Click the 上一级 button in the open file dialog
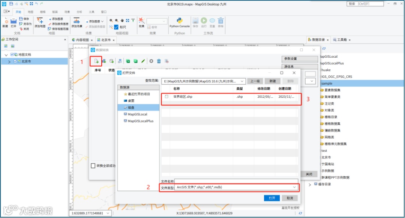Image resolution: width=405 pixels, height=218 pixels. click(255, 81)
